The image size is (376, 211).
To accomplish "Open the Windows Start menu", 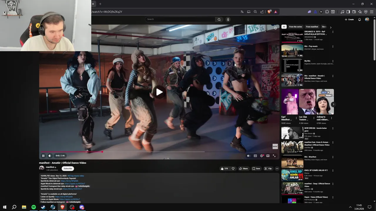I will point(5,207).
